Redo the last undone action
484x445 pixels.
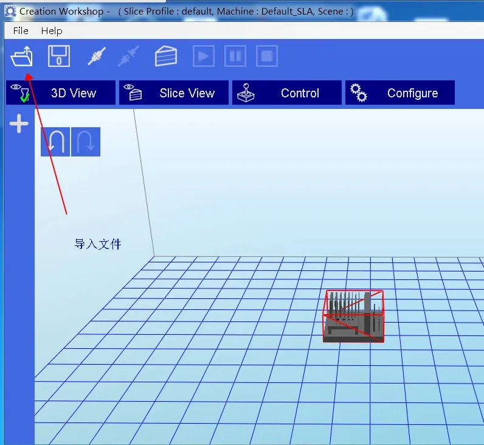click(x=86, y=142)
